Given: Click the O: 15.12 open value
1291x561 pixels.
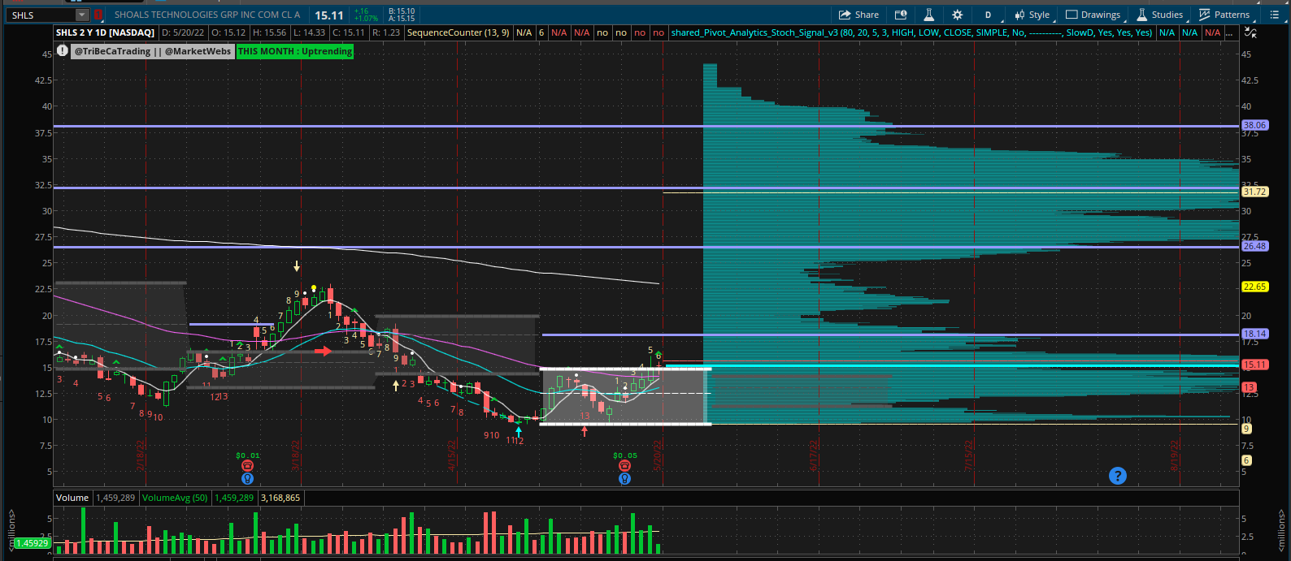Looking at the screenshot, I should (228, 32).
